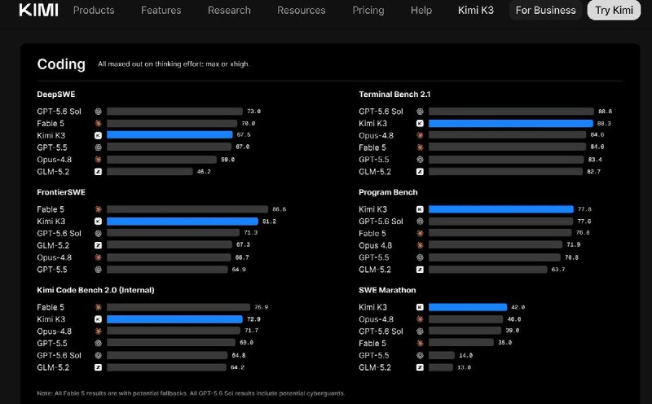This screenshot has width=652, height=404.
Task: Click the Fable 5 icon in DeepSWE
Action: pos(98,124)
